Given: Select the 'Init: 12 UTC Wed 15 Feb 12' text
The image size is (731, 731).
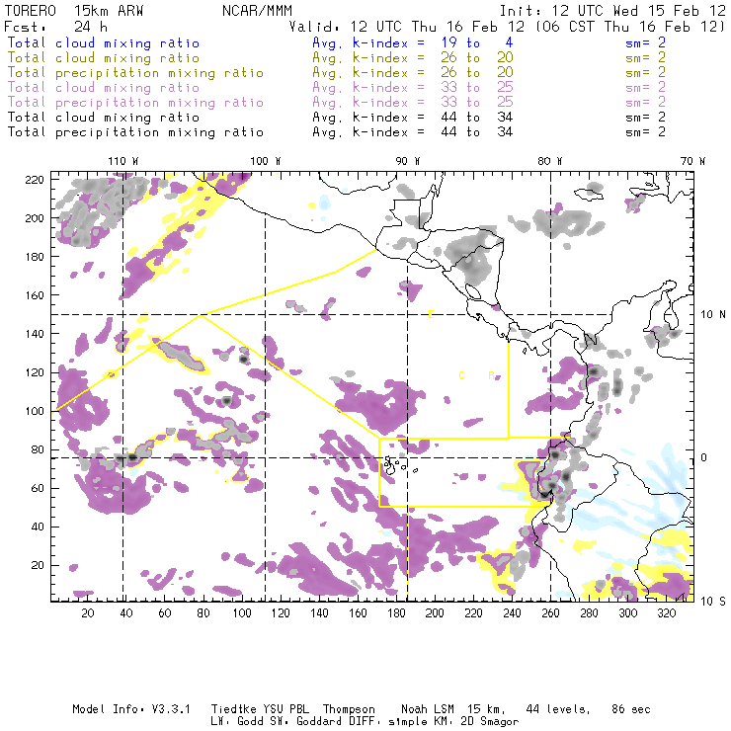Looking at the screenshot, I should coord(612,11).
